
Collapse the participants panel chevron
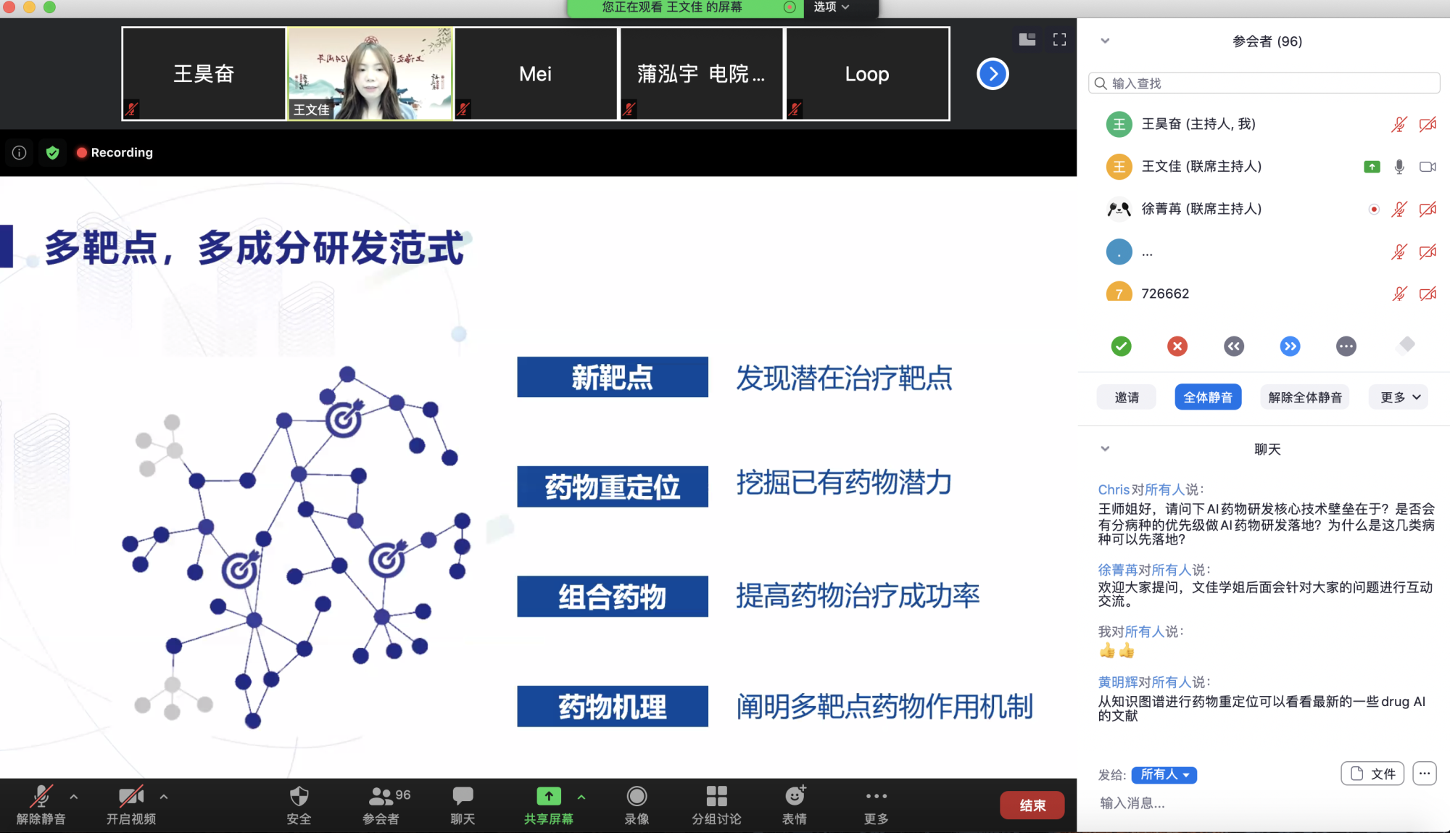1105,41
